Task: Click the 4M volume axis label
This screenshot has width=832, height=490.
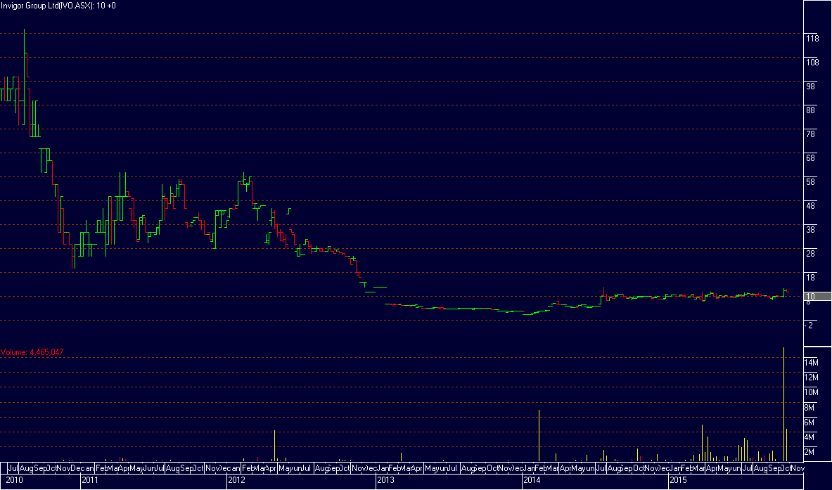Action: (x=809, y=437)
